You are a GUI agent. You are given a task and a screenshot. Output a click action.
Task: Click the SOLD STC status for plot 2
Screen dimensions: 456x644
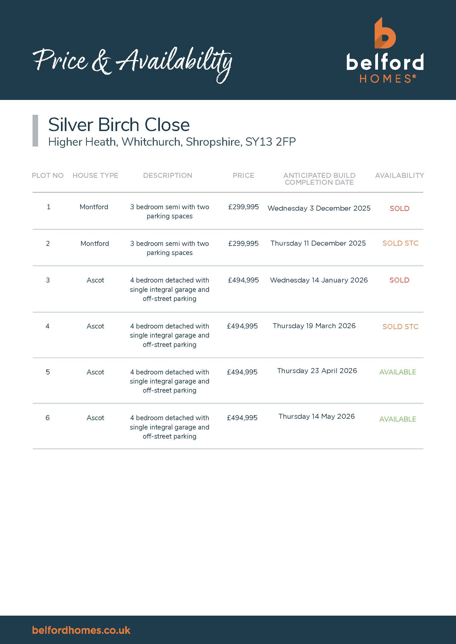click(400, 243)
